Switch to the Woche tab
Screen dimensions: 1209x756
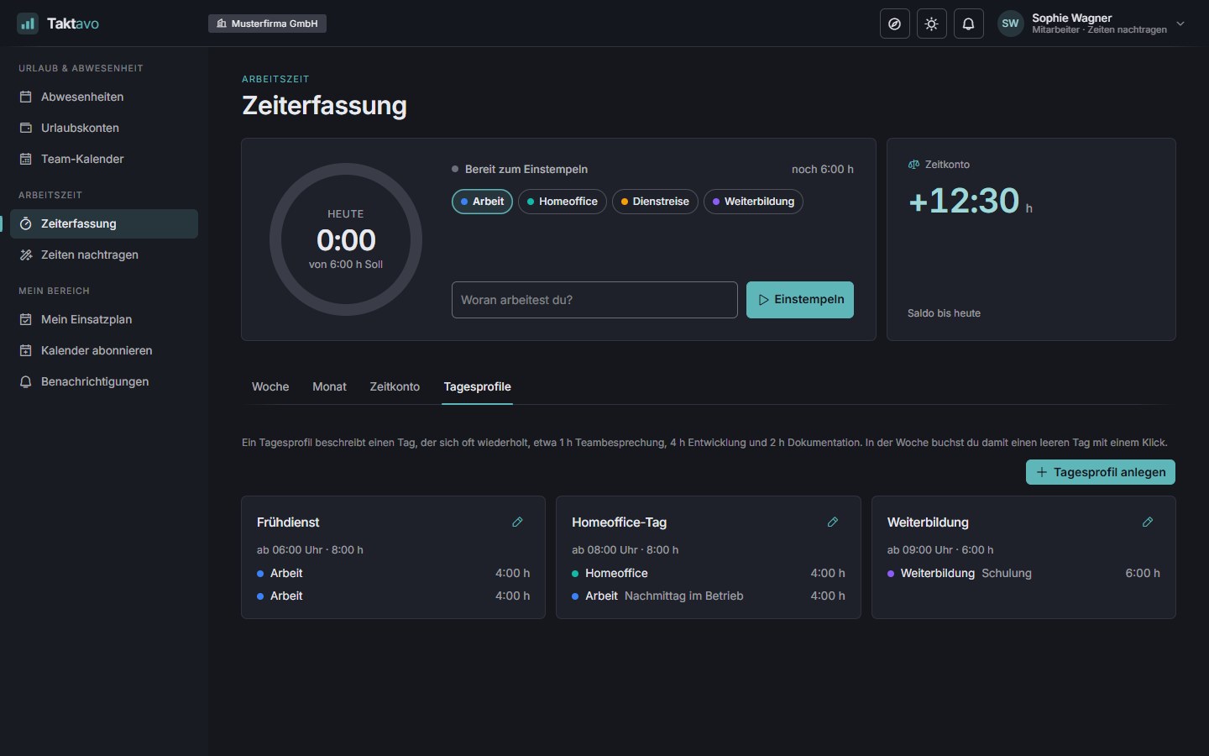pos(270,386)
